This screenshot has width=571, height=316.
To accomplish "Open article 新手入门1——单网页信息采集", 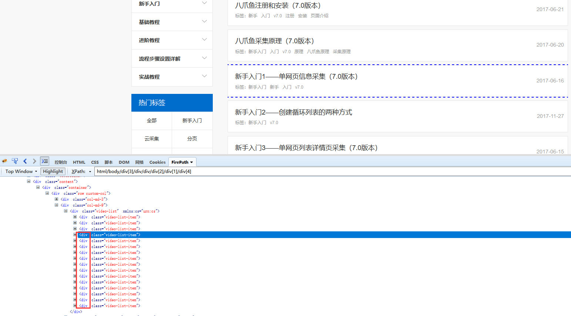I will (x=296, y=77).
